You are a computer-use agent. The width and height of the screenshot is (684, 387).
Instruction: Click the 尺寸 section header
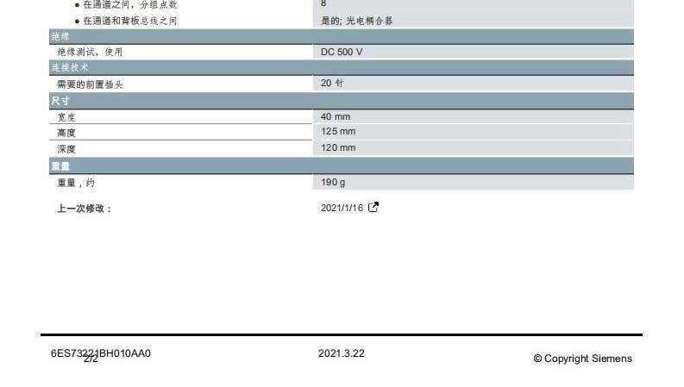60,101
